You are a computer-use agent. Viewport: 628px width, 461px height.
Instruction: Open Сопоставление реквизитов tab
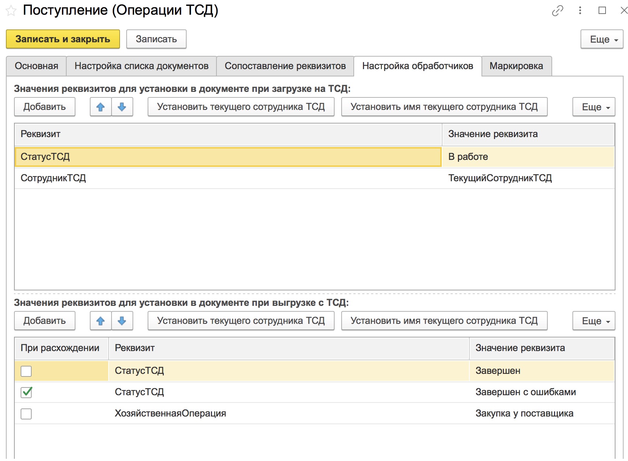(x=285, y=66)
